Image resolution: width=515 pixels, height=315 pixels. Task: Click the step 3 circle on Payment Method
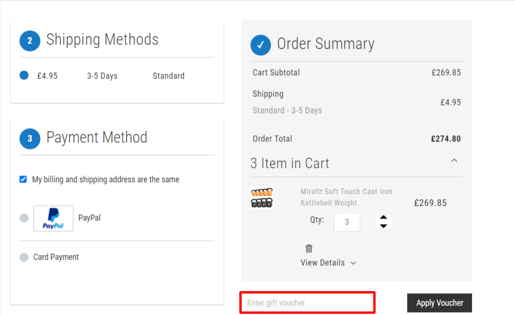point(30,139)
